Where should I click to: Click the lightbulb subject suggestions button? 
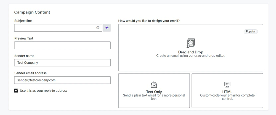click(107, 28)
